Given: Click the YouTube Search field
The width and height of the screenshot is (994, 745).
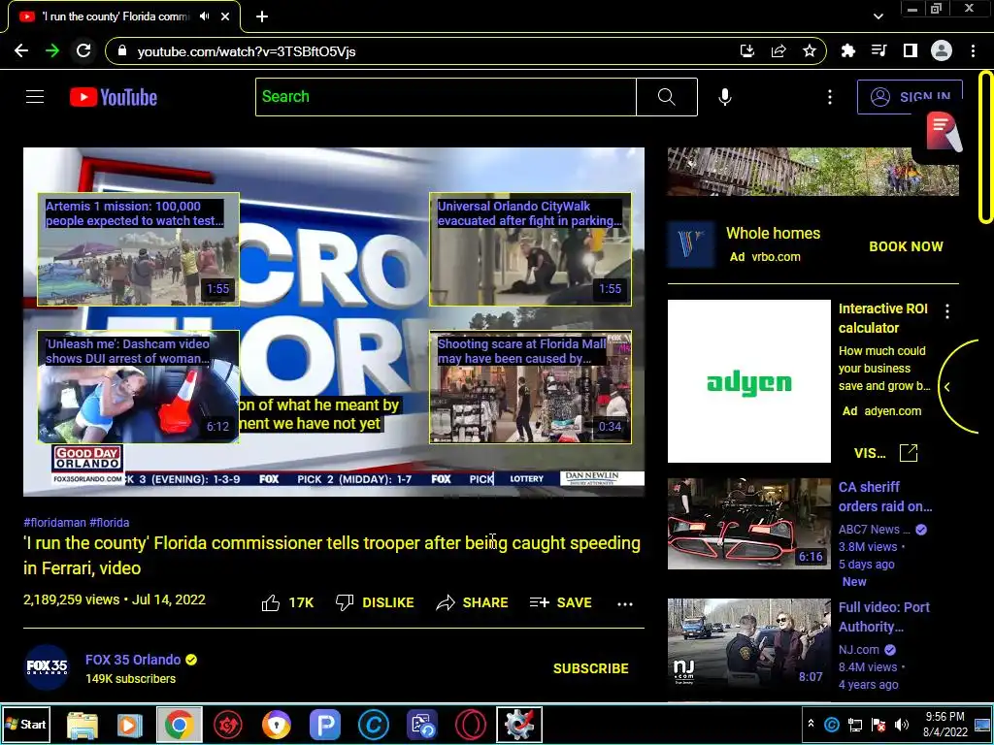Looking at the screenshot, I should (x=446, y=97).
